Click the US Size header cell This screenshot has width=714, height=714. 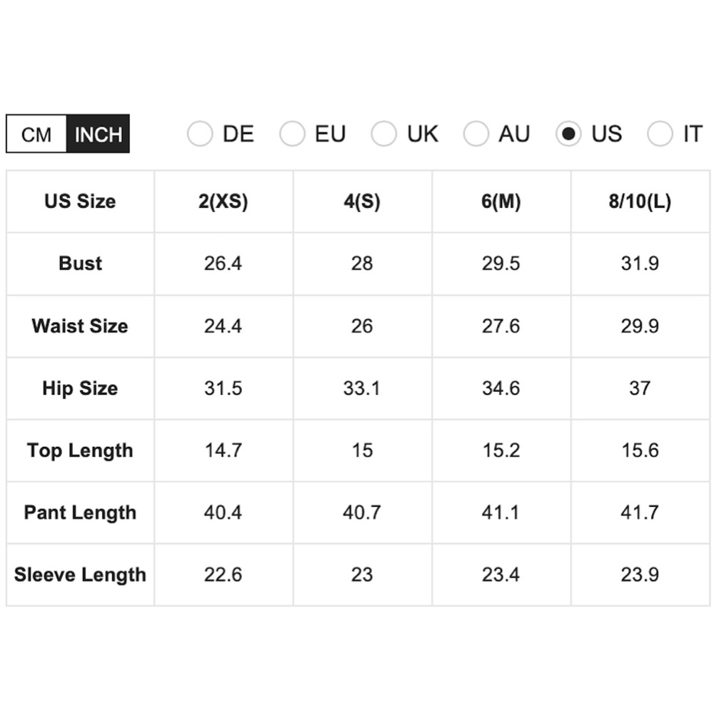pos(80,201)
